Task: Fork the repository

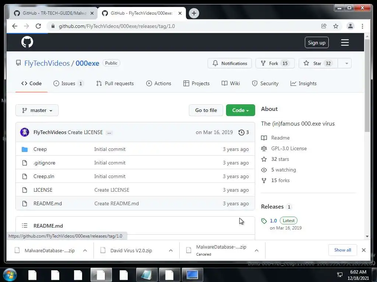Action: 275,63
